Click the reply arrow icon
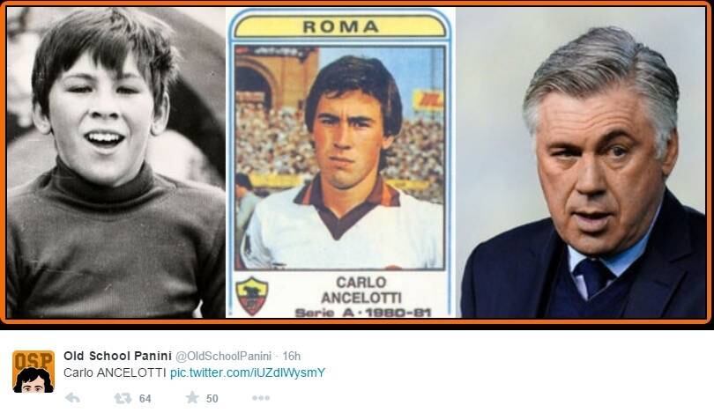Image resolution: width=714 pixels, height=420 pixels. (x=73, y=399)
